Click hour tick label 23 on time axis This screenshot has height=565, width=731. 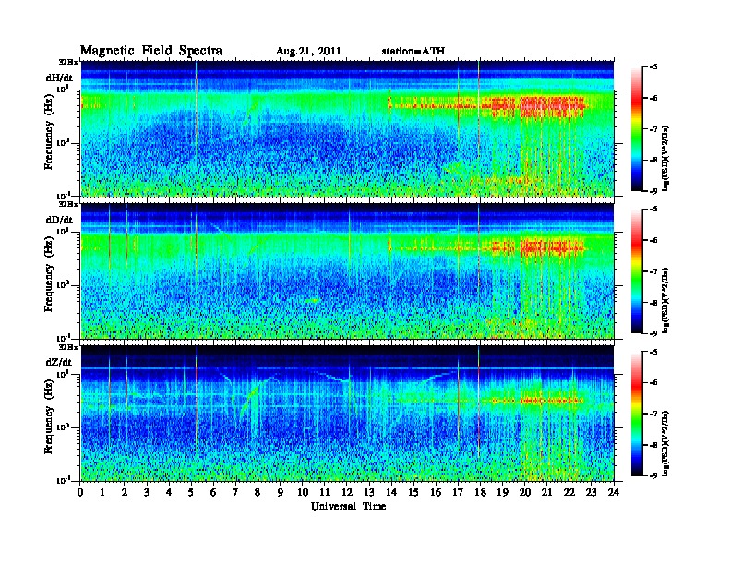592,492
